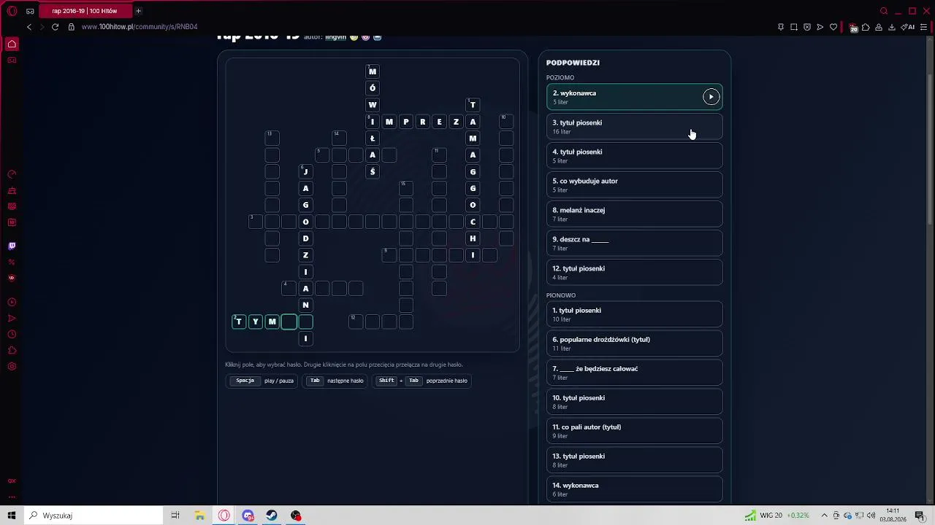Select hint 5. co wybuduje autor
This screenshot has height=525, width=935.
pyautogui.click(x=634, y=184)
